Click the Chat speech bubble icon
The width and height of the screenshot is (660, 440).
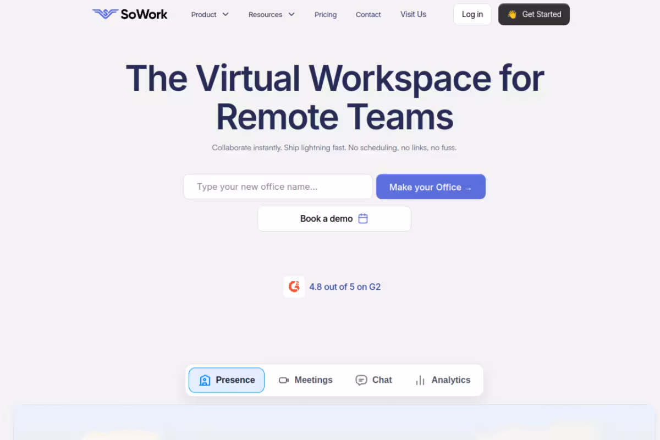(361, 380)
